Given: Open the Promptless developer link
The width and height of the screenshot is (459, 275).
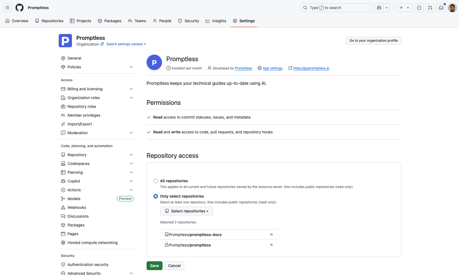Looking at the screenshot, I should [244, 68].
